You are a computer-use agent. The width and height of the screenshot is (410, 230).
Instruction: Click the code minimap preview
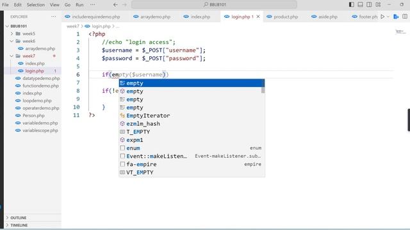point(400,32)
